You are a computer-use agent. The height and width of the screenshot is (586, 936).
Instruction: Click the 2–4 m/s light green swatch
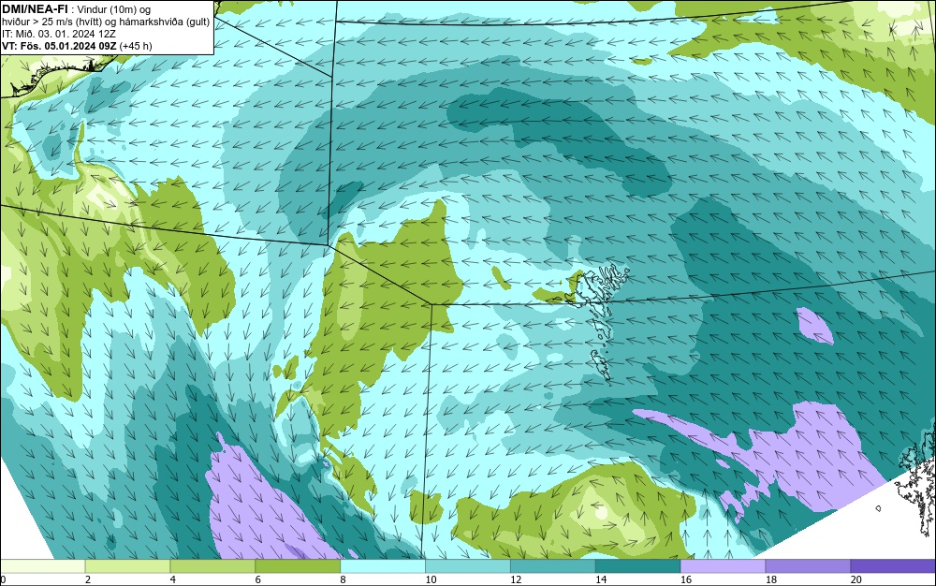pos(127,566)
